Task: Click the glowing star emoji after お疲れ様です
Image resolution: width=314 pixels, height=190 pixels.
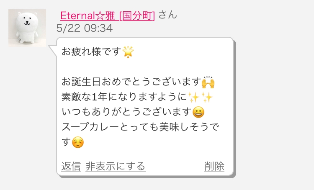Action: point(128,52)
